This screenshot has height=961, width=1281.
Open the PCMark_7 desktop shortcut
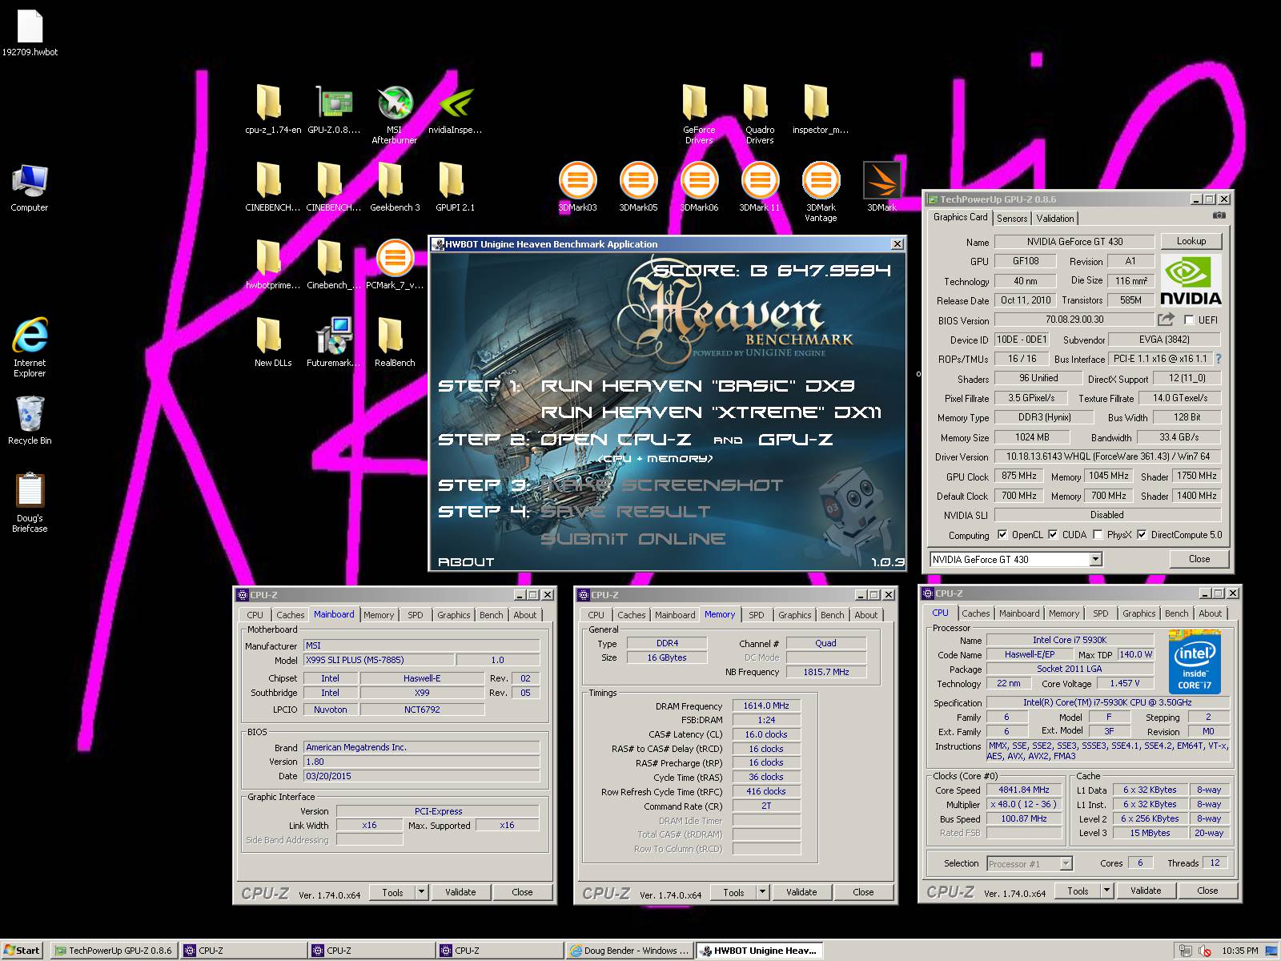(x=394, y=263)
